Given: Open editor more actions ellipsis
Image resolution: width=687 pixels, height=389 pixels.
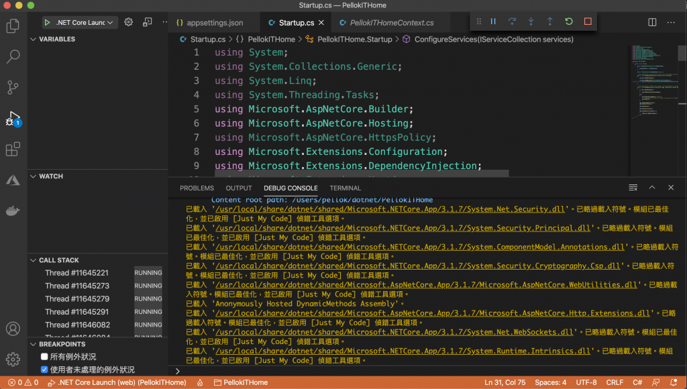Looking at the screenshot, I should (x=671, y=22).
